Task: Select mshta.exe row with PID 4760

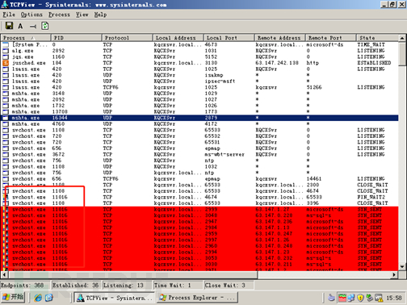Action: pyautogui.click(x=199, y=124)
